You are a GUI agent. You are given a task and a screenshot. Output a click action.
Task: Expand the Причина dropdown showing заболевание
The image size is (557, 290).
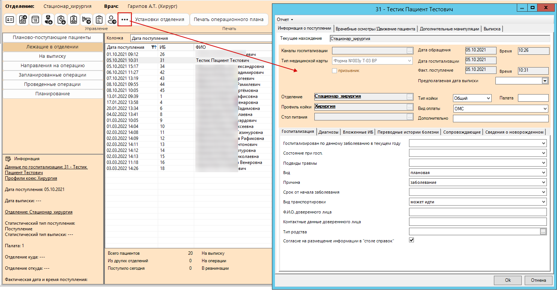(543, 182)
